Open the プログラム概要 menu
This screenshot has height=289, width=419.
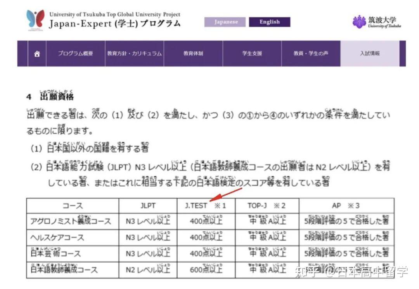click(x=76, y=53)
